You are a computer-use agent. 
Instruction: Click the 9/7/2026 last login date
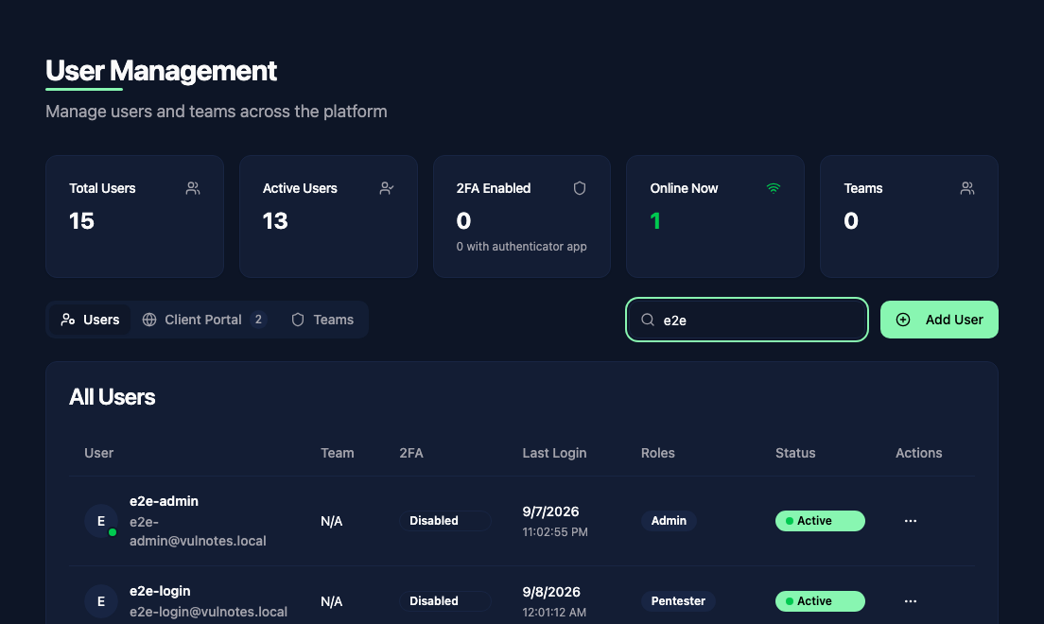(550, 511)
